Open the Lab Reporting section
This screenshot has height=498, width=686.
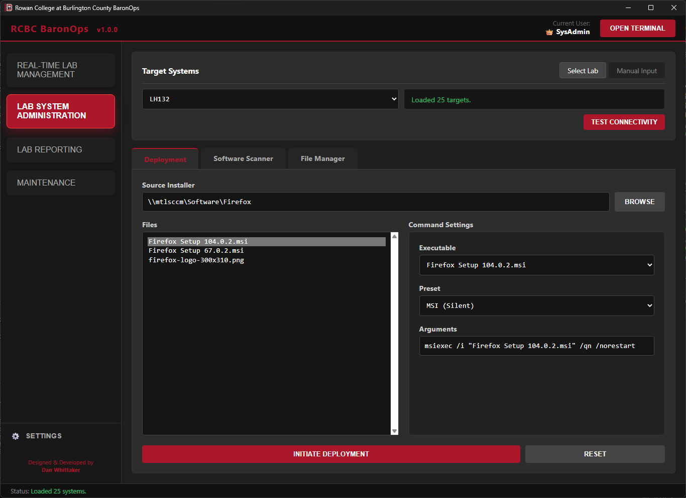click(x=60, y=149)
